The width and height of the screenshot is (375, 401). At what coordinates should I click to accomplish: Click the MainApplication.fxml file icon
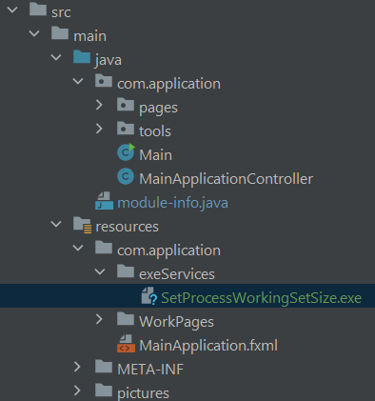point(126,344)
